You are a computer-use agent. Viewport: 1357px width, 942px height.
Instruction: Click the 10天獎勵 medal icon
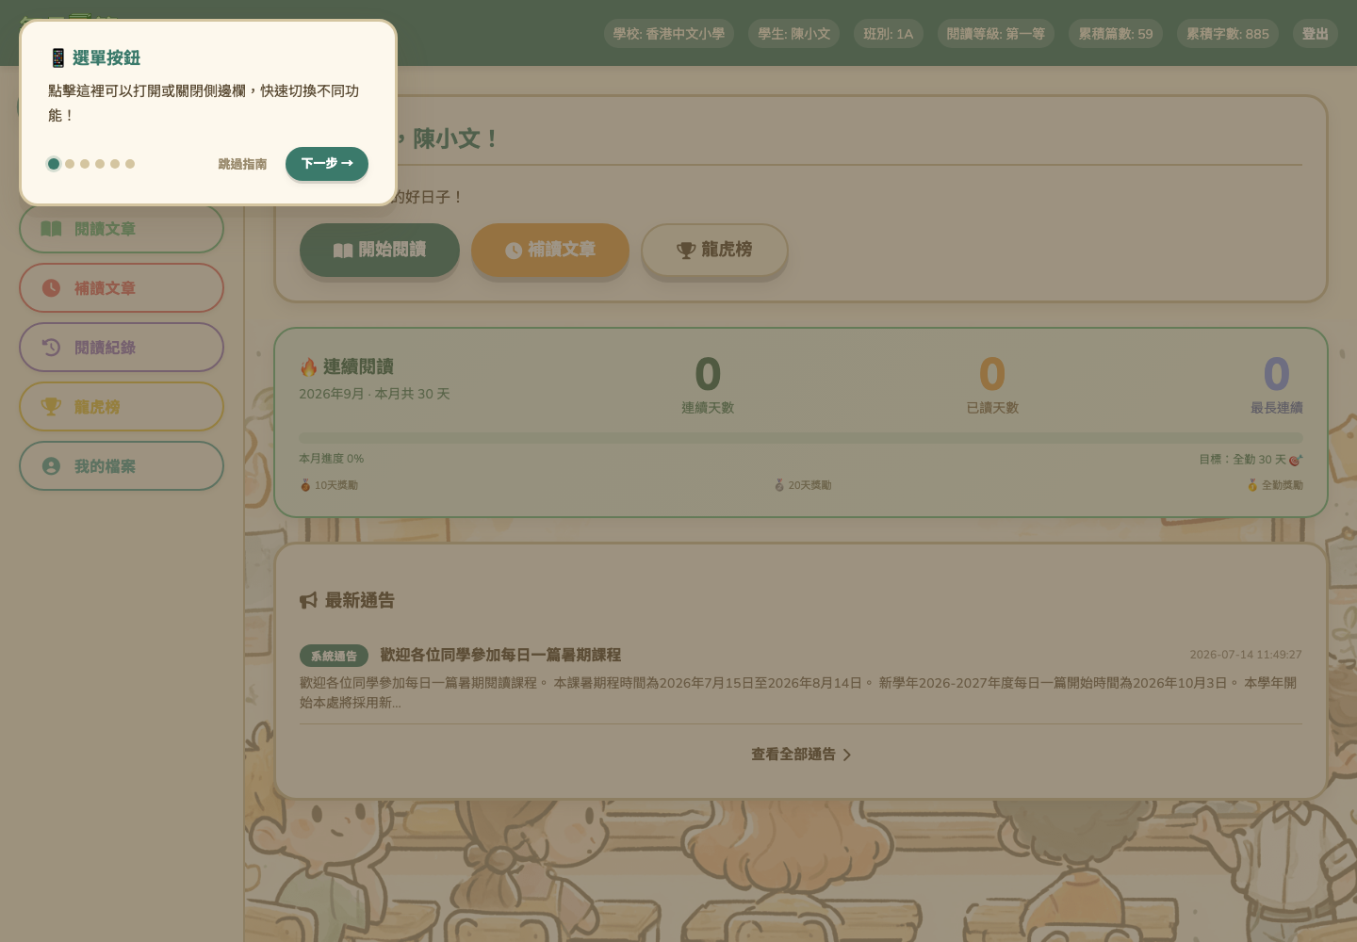point(305,485)
